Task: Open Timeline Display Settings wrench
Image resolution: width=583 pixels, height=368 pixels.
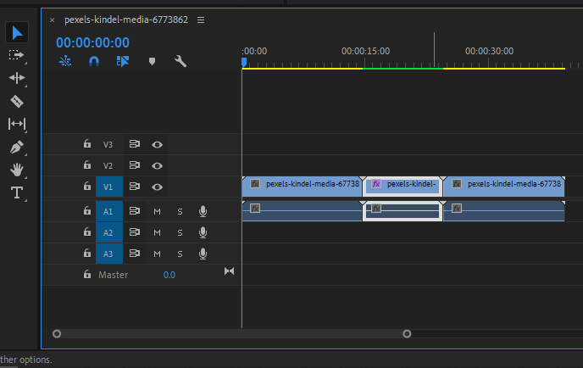Action: pos(180,61)
